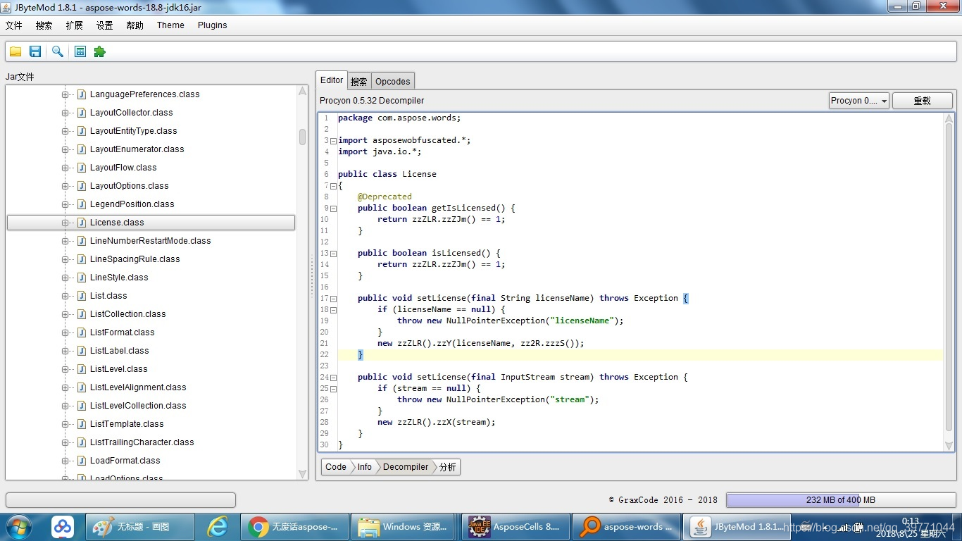Viewport: 962px width, 541px height.
Task: Switch to the Editor tab
Action: pyautogui.click(x=332, y=80)
